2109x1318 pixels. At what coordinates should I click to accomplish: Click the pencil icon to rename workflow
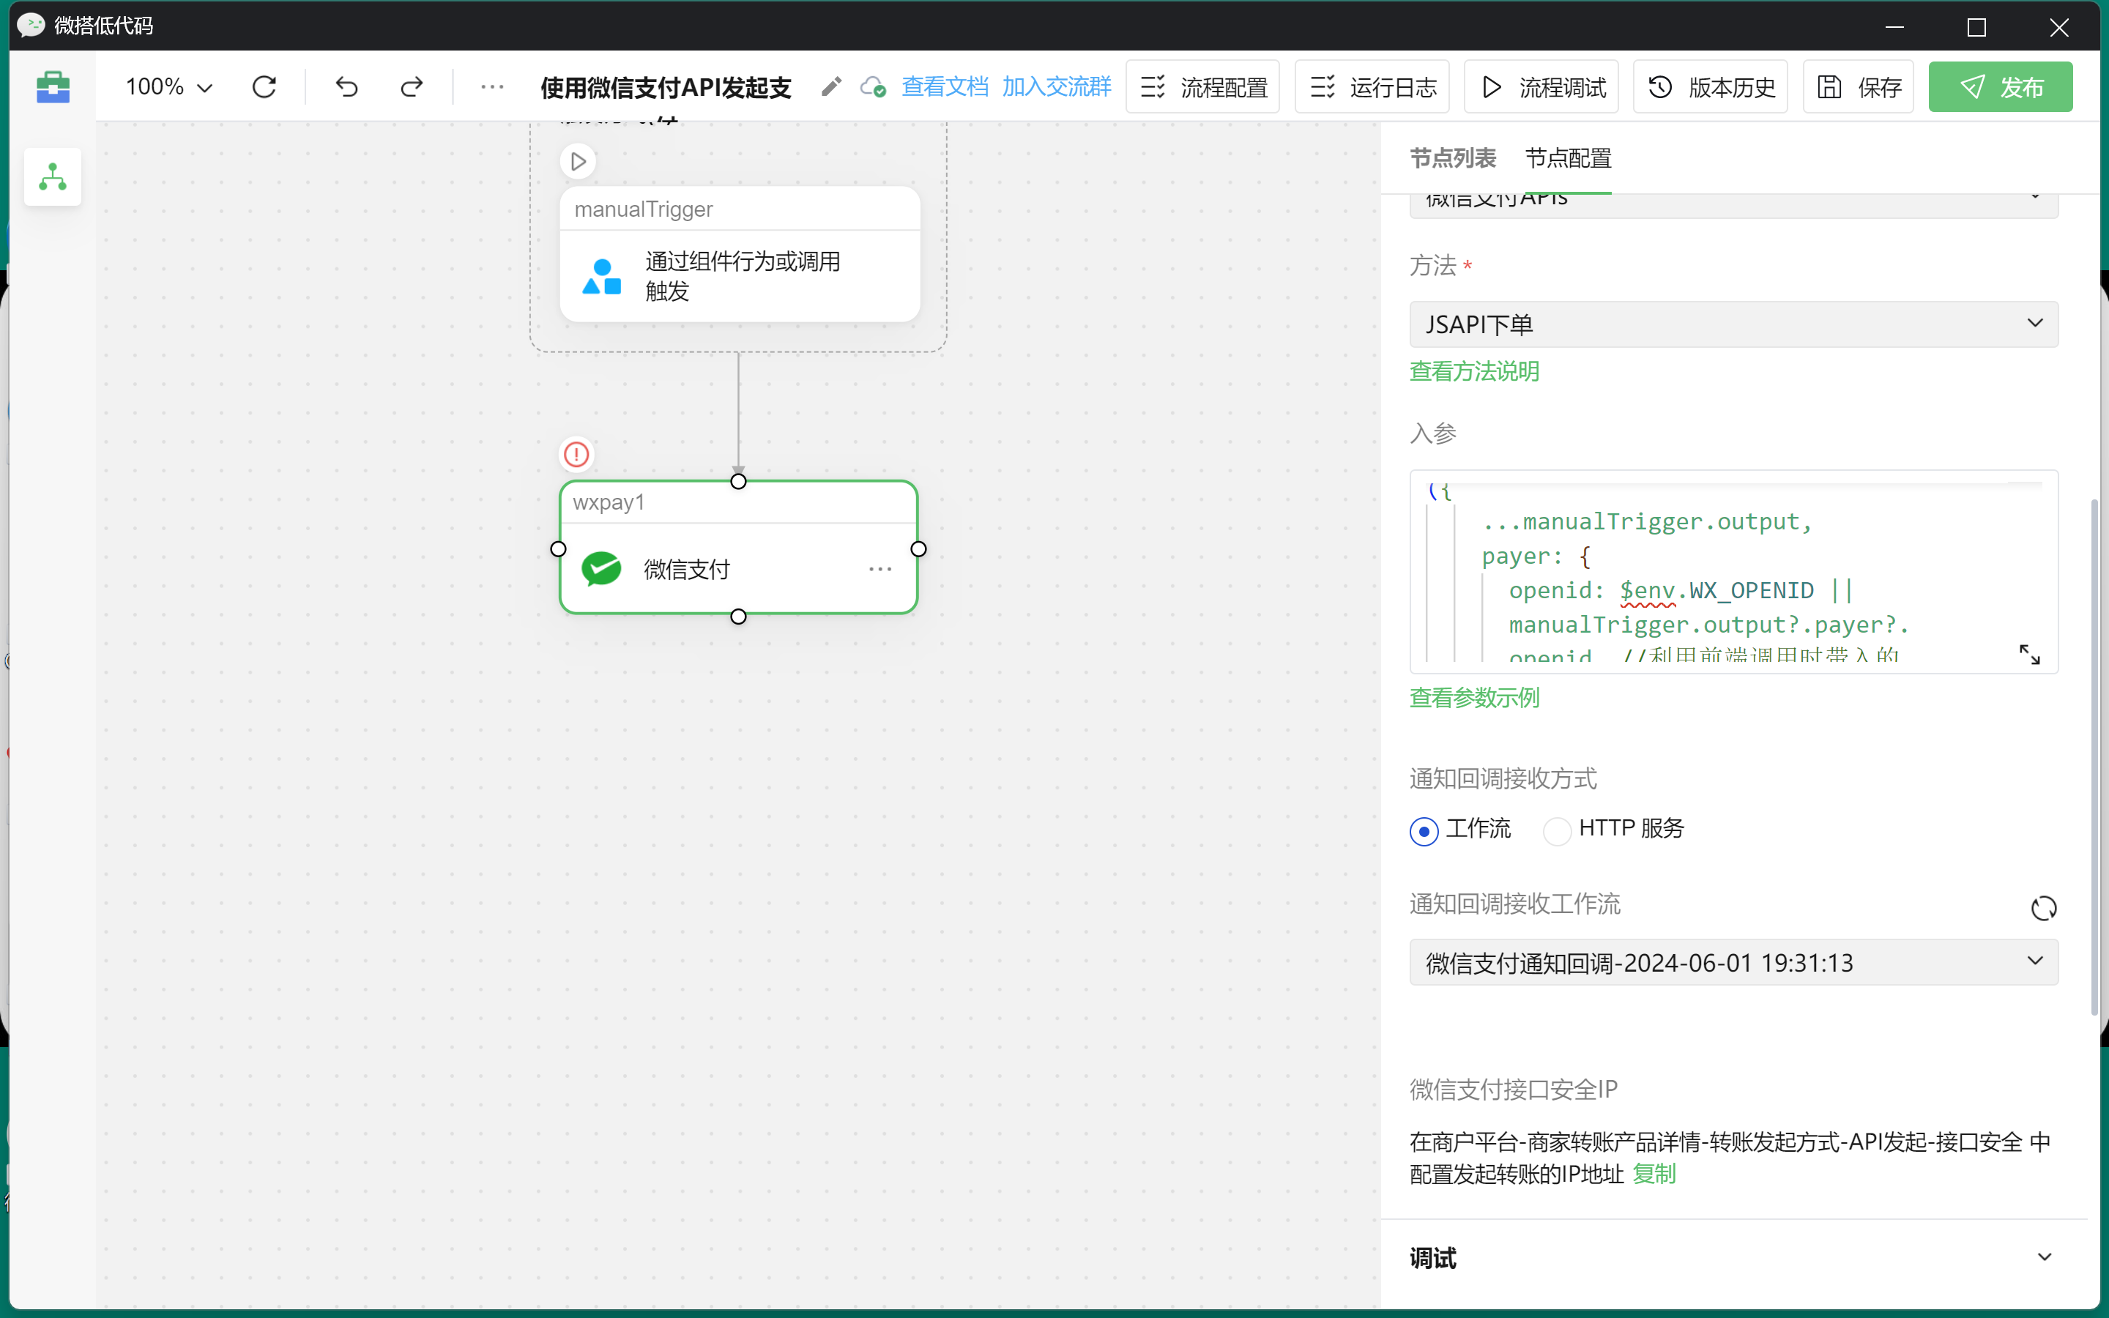(830, 87)
